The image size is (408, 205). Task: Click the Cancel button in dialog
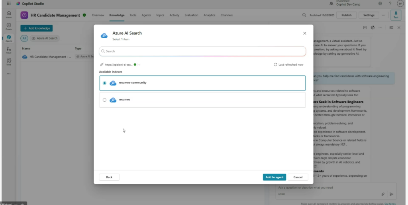298,177
